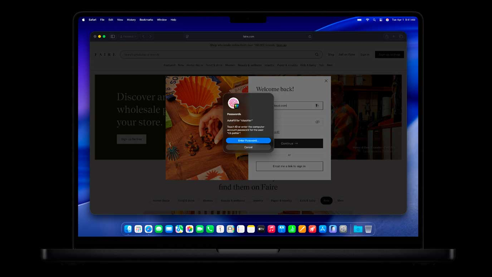
Task: Click the key autofill icon in email field
Action: (317, 106)
